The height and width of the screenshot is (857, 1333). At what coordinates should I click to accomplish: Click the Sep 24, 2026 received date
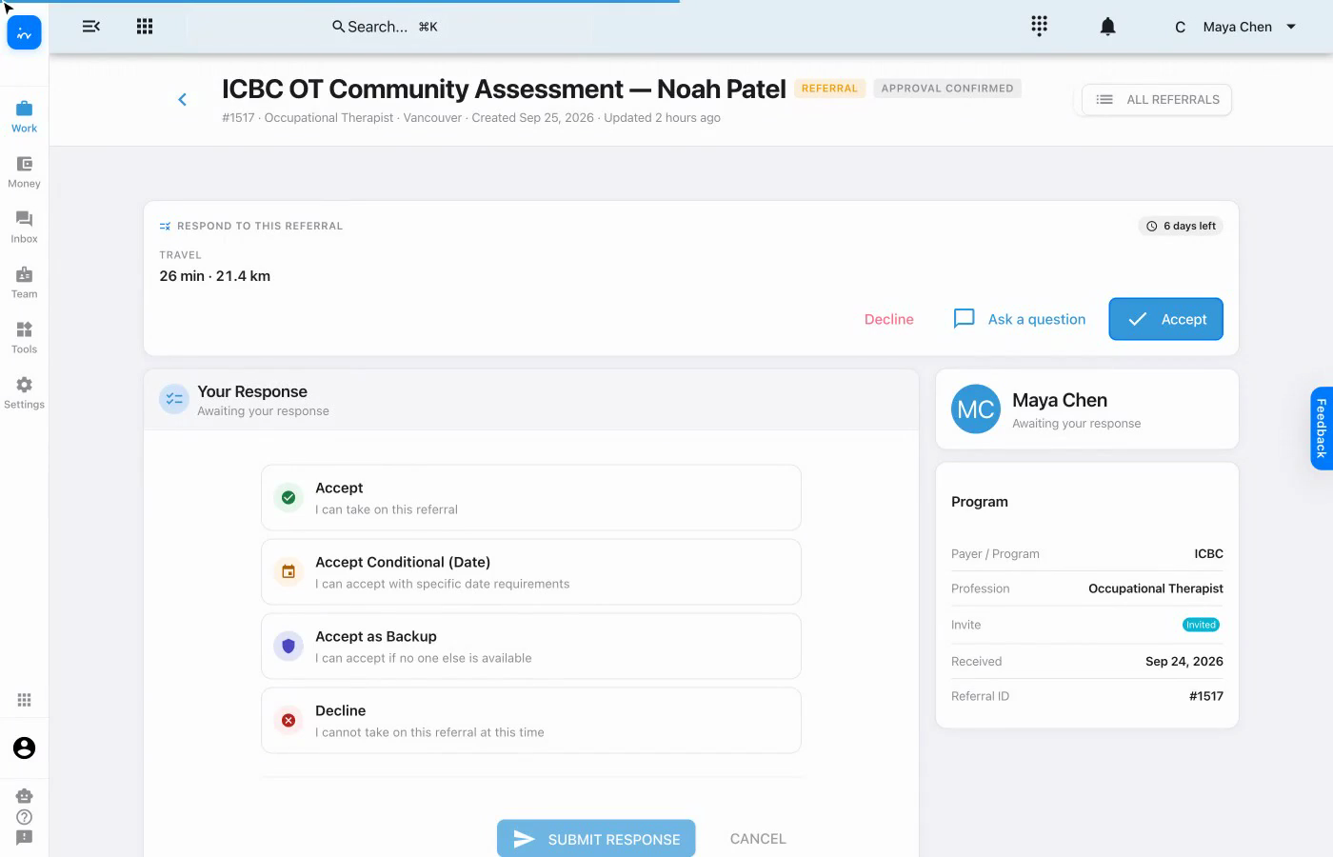1184,662
